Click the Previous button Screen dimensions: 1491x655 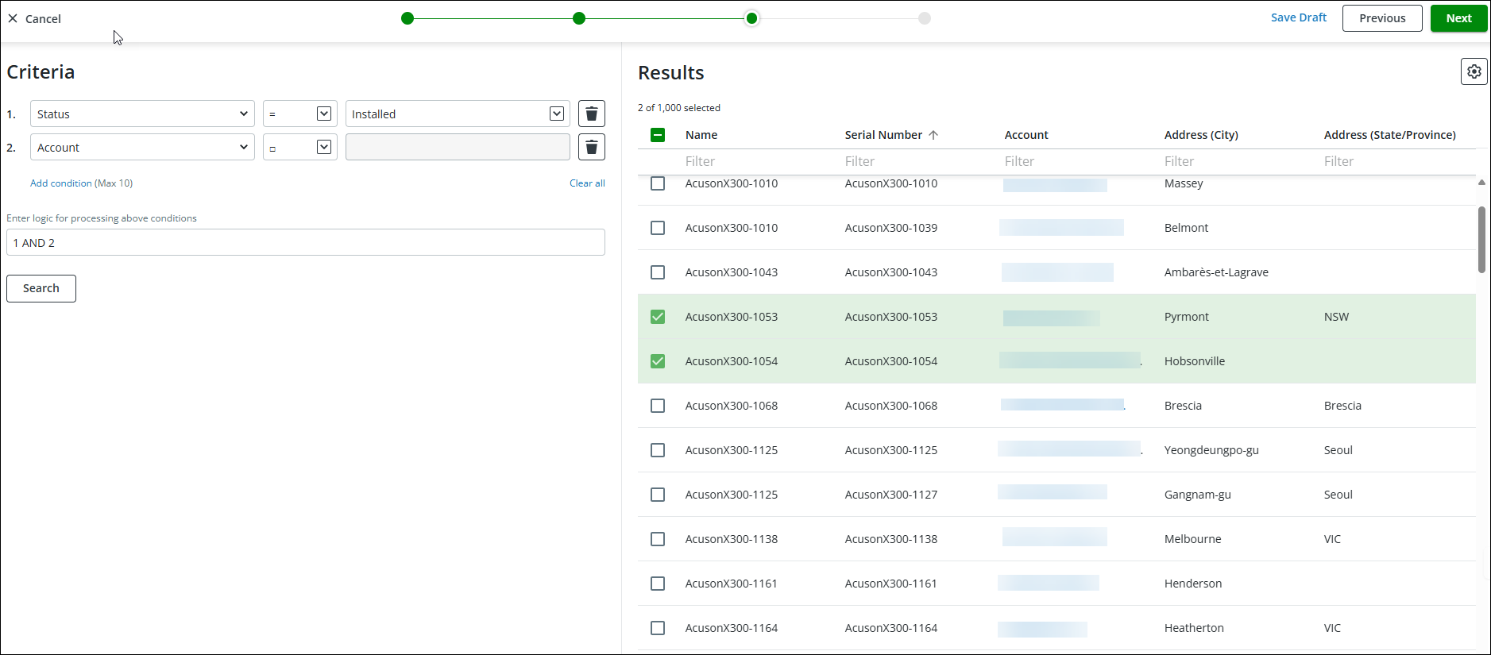click(x=1382, y=18)
